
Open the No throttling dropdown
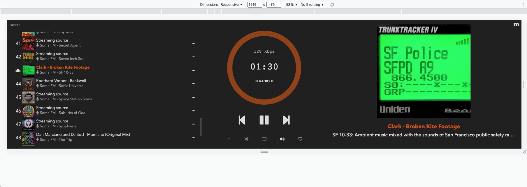312,5
